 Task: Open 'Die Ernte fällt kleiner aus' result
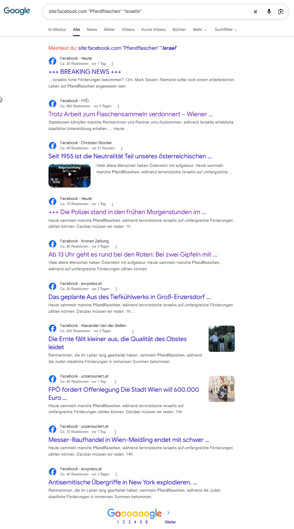point(118,343)
